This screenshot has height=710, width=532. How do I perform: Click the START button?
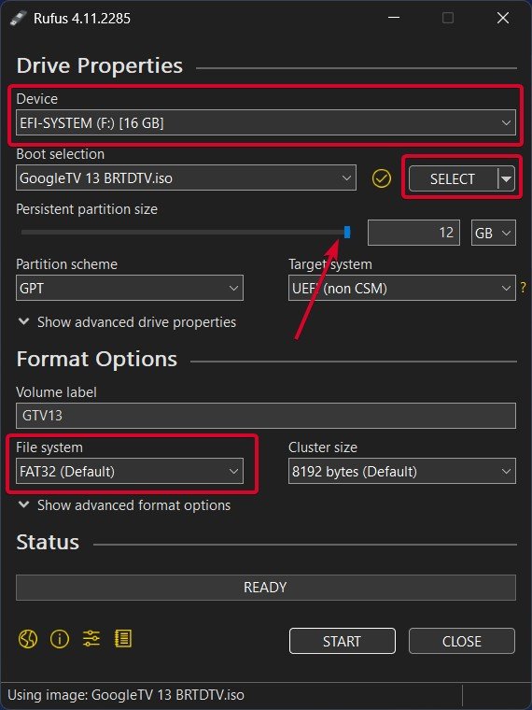click(342, 641)
